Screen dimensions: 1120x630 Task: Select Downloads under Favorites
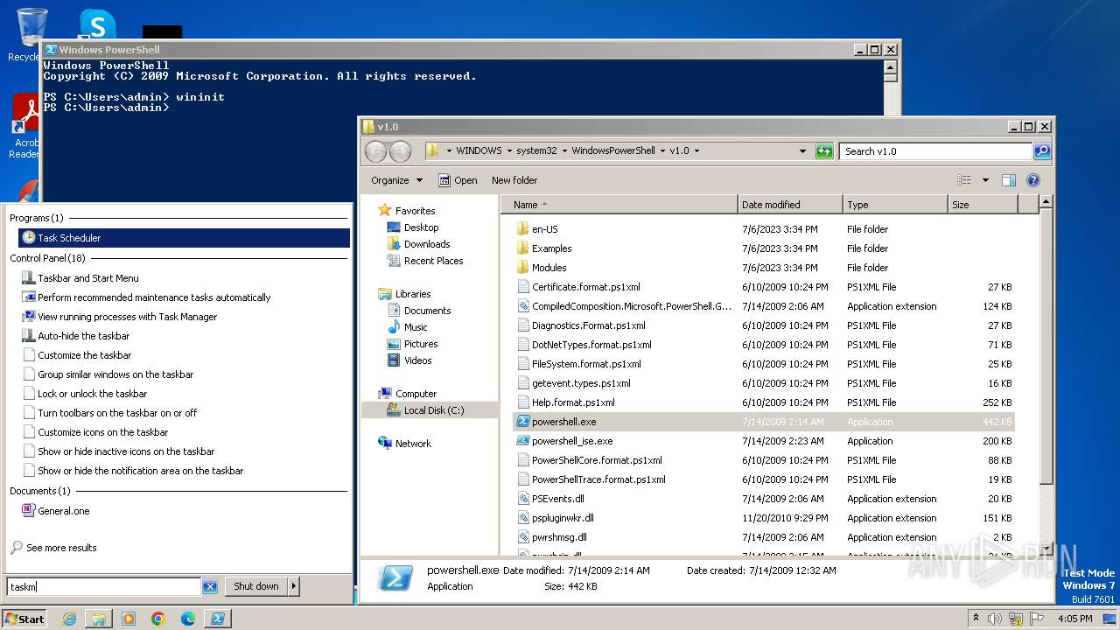click(x=426, y=244)
